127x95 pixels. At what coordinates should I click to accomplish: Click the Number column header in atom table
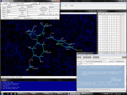click(x=100, y=14)
